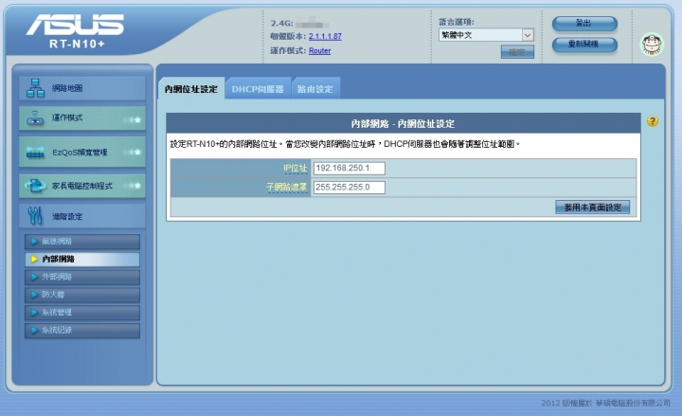682x416 pixels.
Task: Switch to DHCP伺服器 tab
Action: [x=258, y=89]
